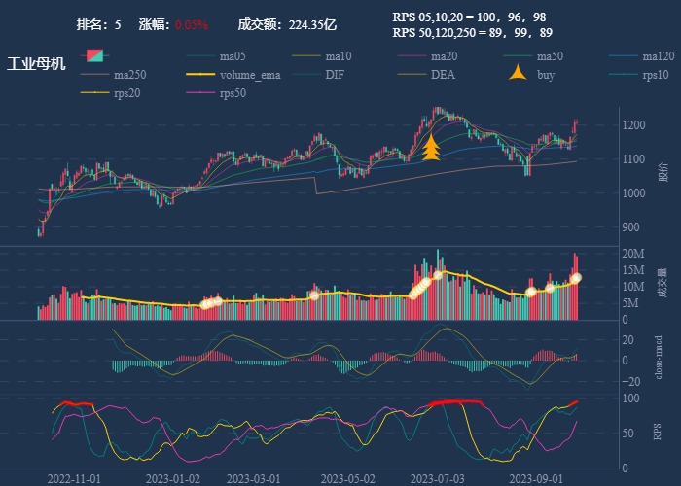Screen dimensions: 681x486
Task: Click the ma250 legend line icon
Action: (94, 75)
